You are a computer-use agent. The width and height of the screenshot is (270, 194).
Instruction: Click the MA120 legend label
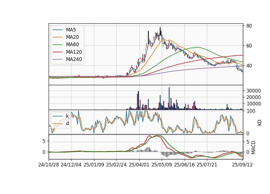pos(74,52)
